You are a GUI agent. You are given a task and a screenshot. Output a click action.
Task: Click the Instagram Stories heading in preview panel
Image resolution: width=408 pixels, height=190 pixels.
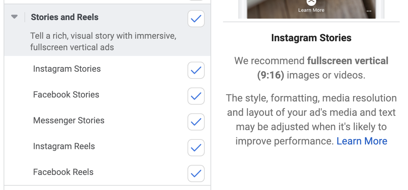tap(311, 38)
